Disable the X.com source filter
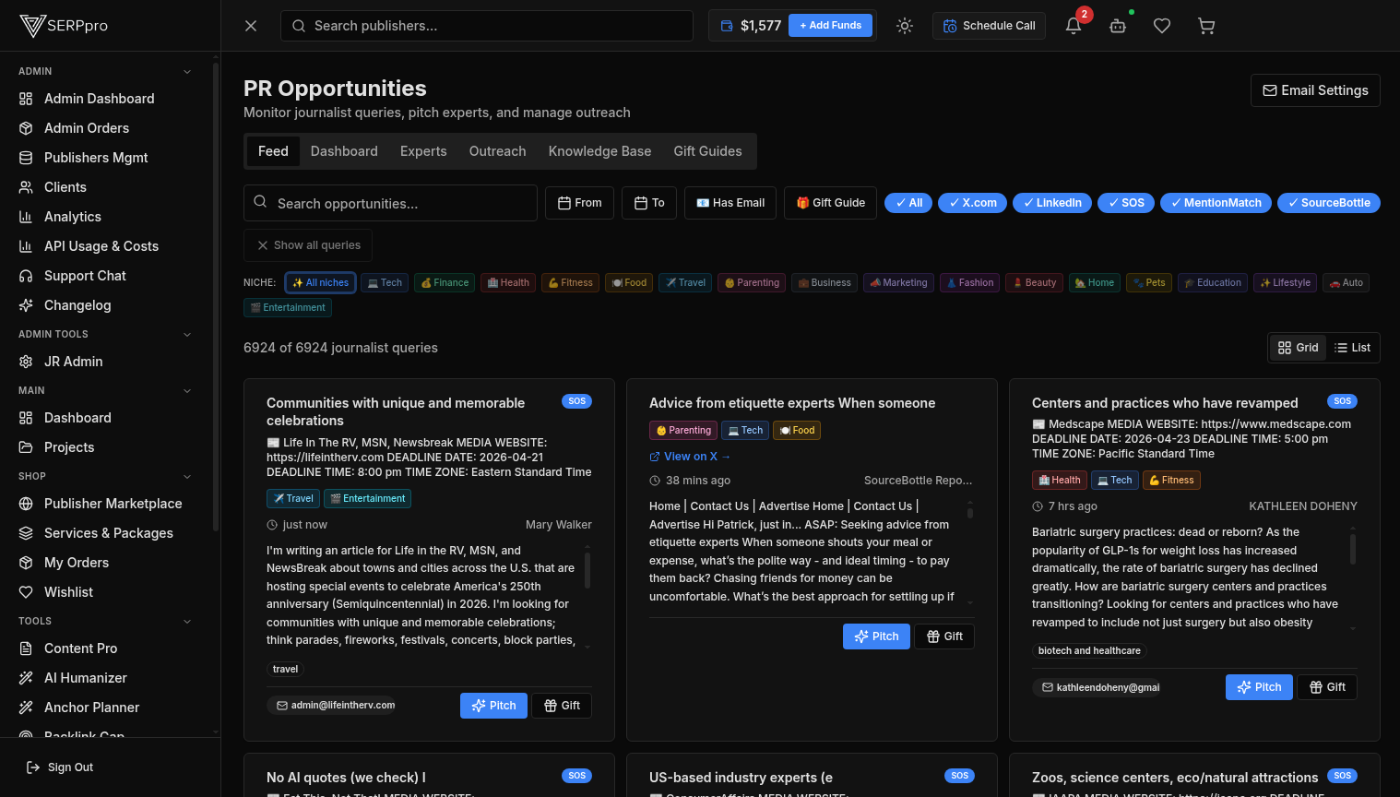The width and height of the screenshot is (1400, 797). (972, 202)
